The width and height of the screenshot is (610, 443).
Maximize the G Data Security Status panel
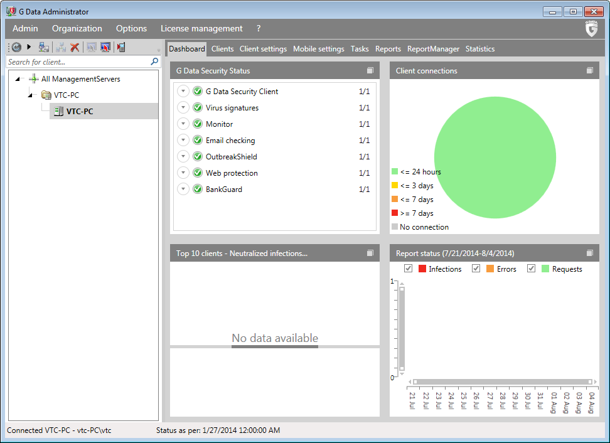370,71
